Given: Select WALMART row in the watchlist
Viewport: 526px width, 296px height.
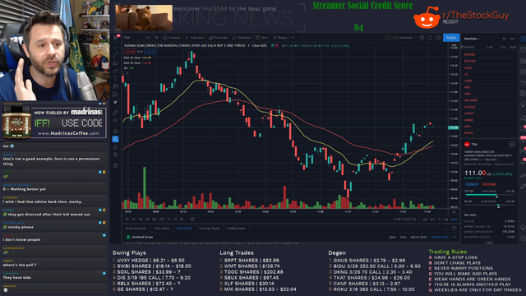Looking at the screenshot, I should [x=489, y=100].
